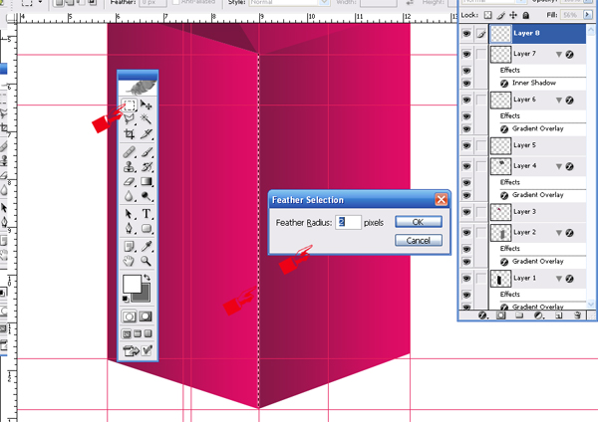Collapse Layer 6 effects triangle
The width and height of the screenshot is (598, 422).
tap(559, 101)
